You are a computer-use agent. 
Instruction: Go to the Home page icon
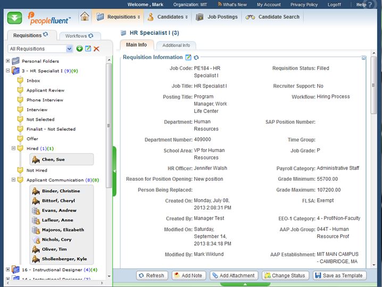85,16
